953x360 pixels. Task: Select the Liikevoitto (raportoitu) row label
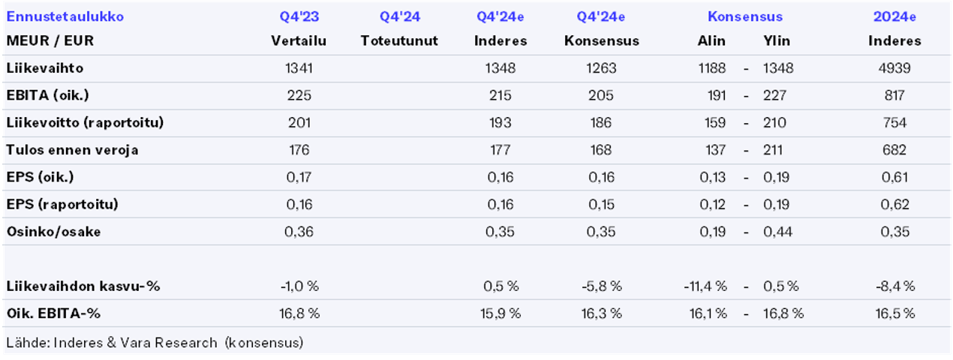pos(85,123)
